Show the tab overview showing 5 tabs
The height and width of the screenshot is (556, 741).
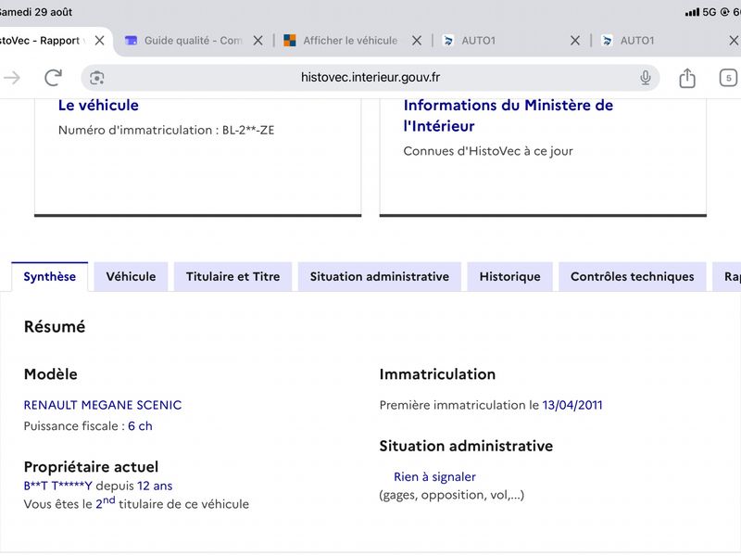[x=728, y=78]
